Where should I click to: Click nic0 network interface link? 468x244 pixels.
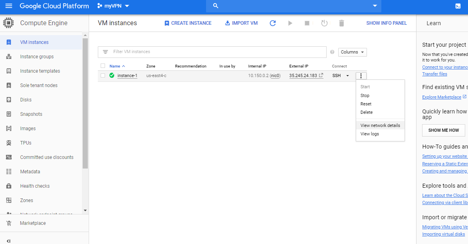tap(275, 75)
